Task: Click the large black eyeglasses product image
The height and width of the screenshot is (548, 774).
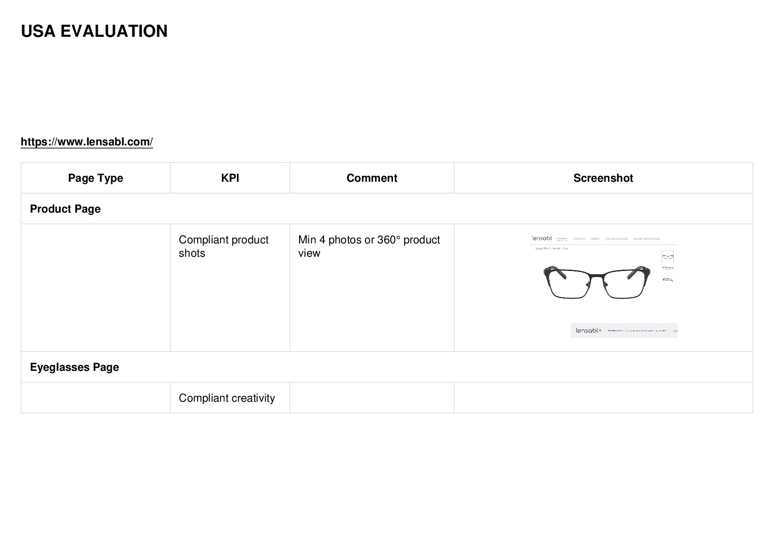Action: tap(597, 282)
